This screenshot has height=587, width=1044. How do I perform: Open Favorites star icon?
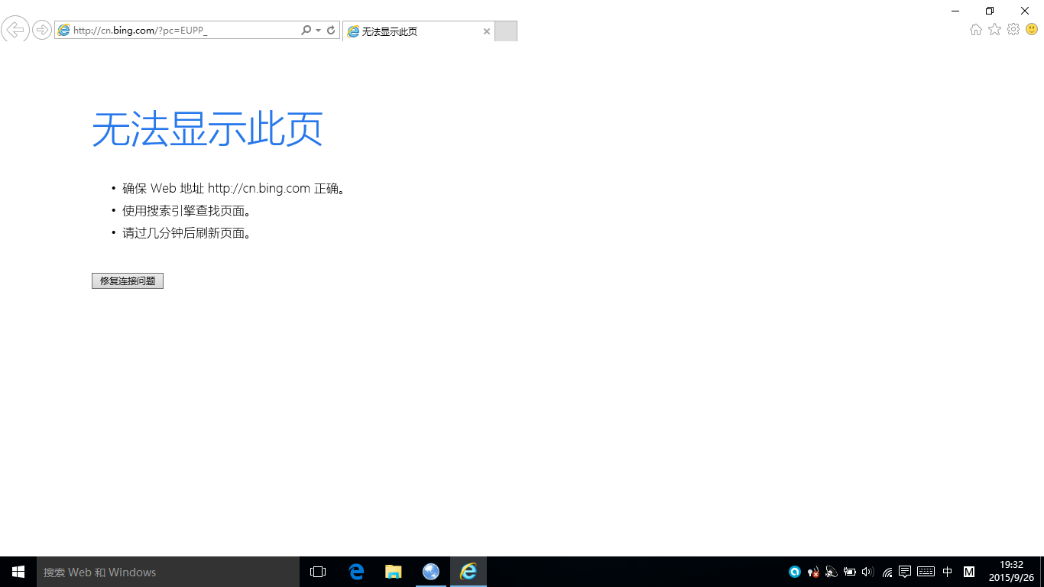994,30
